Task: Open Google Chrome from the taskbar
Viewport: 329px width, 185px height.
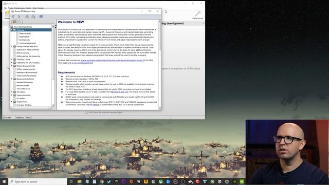Action: click(102, 181)
